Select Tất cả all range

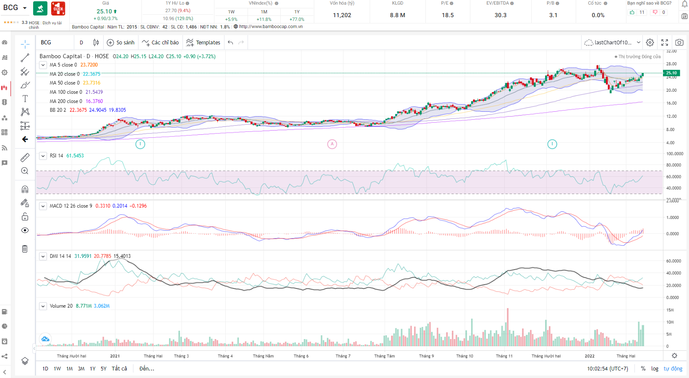click(x=119, y=369)
